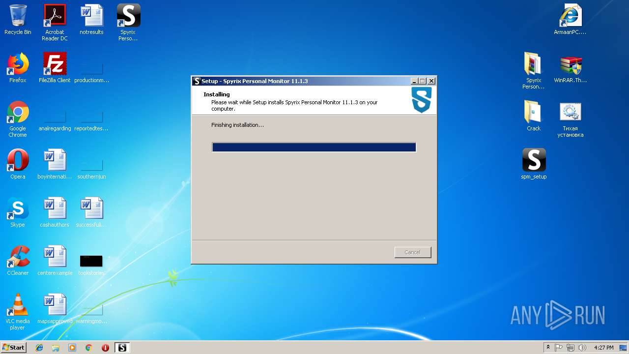Image resolution: width=629 pixels, height=354 pixels.
Task: Click the Spyrix shield logo in Setup
Action: pos(422,100)
